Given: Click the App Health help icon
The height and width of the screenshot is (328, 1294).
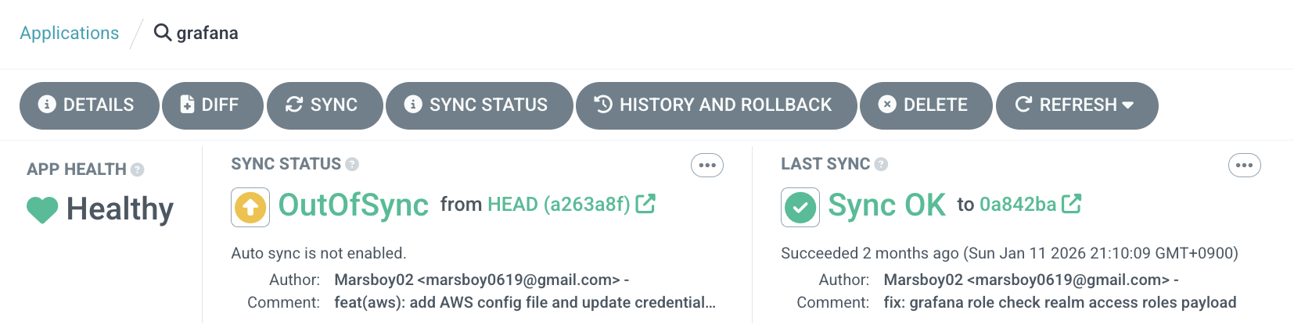Looking at the screenshot, I should point(138,169).
